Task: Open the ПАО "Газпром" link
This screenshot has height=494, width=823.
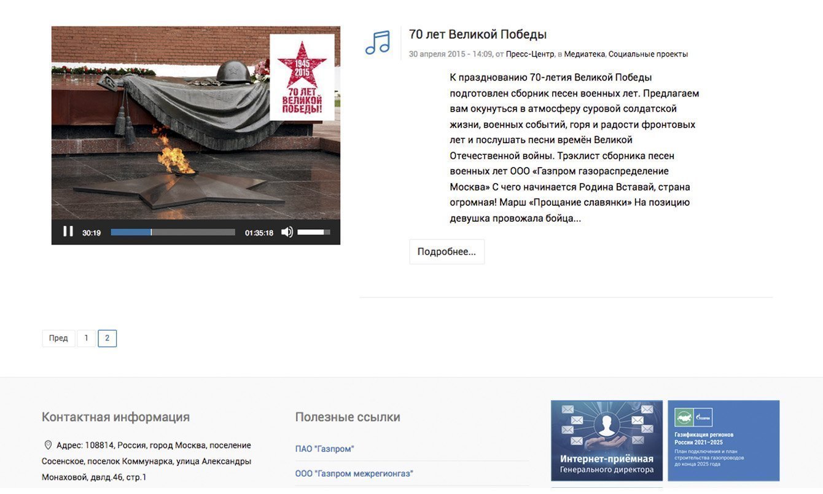Action: pyautogui.click(x=324, y=449)
